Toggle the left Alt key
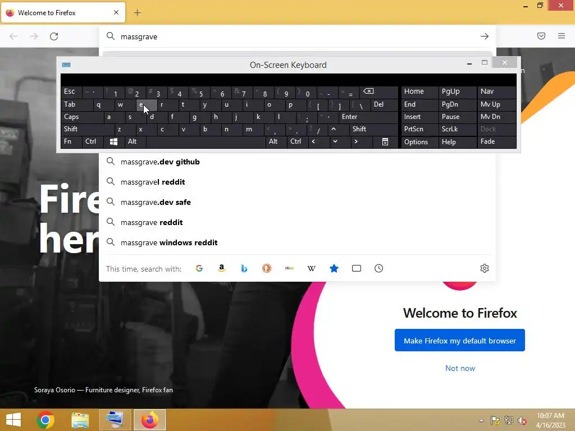This screenshot has height=431, width=575. click(x=135, y=141)
